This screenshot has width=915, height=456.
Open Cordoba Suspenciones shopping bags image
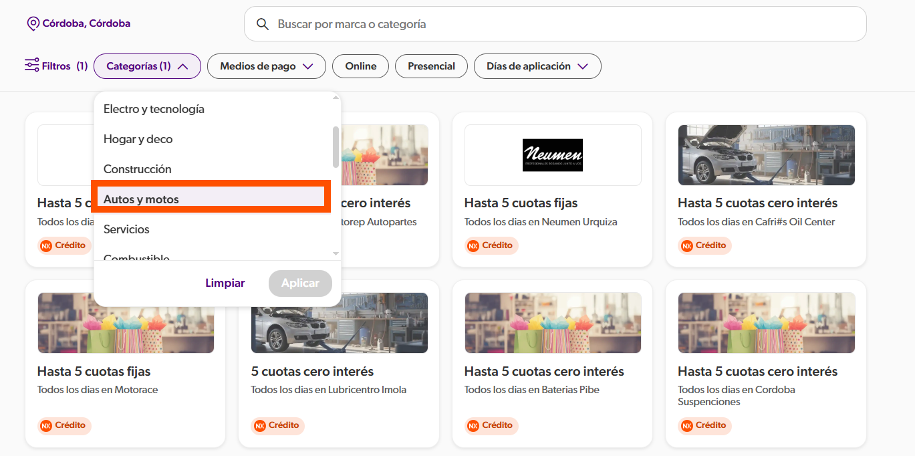(766, 323)
